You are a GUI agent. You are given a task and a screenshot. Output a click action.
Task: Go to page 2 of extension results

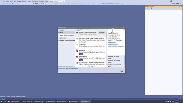[90, 66]
